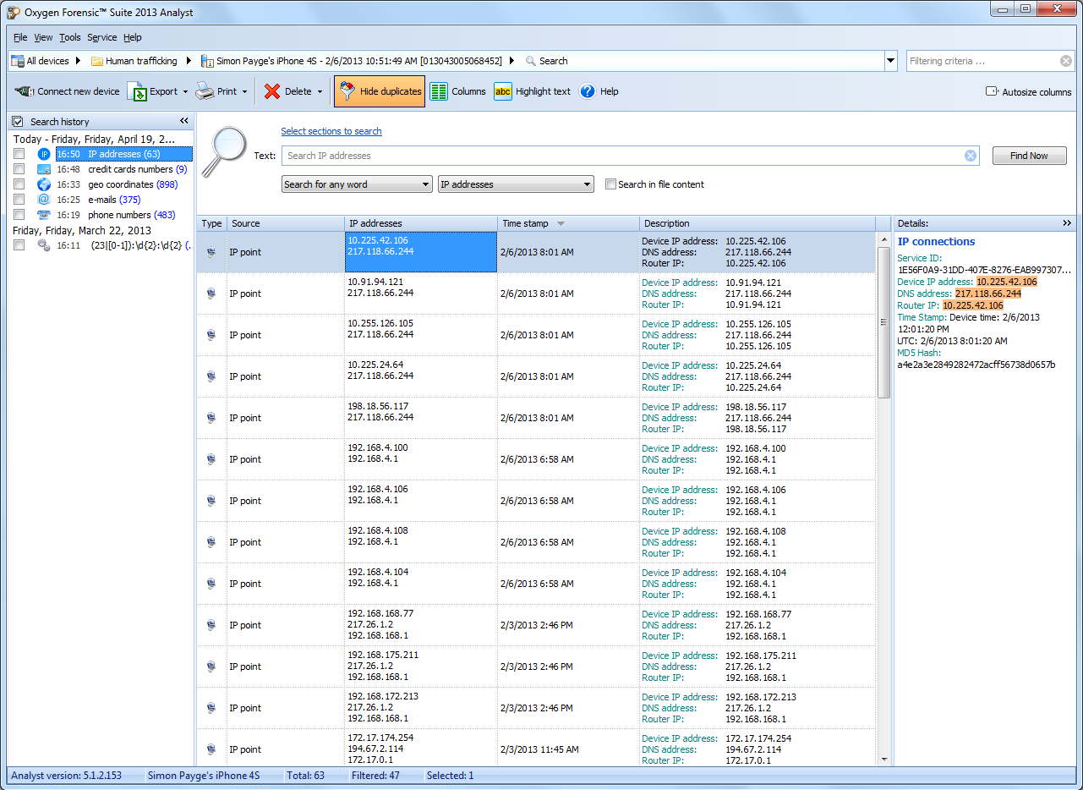Click the Find Now button
The width and height of the screenshot is (1083, 790).
click(x=1029, y=156)
